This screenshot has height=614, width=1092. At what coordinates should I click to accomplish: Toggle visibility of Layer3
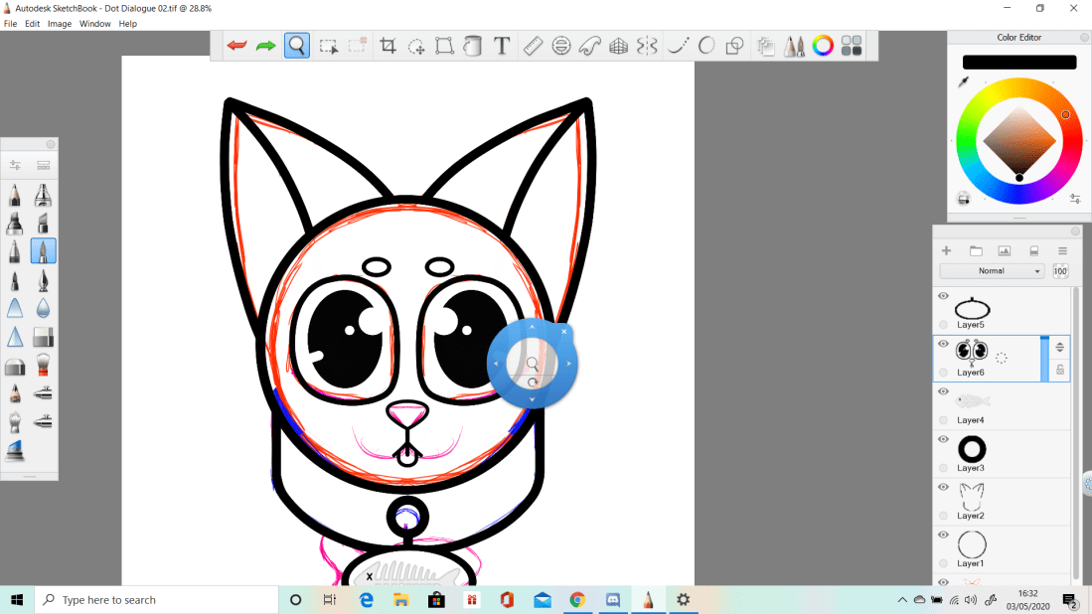(x=943, y=439)
